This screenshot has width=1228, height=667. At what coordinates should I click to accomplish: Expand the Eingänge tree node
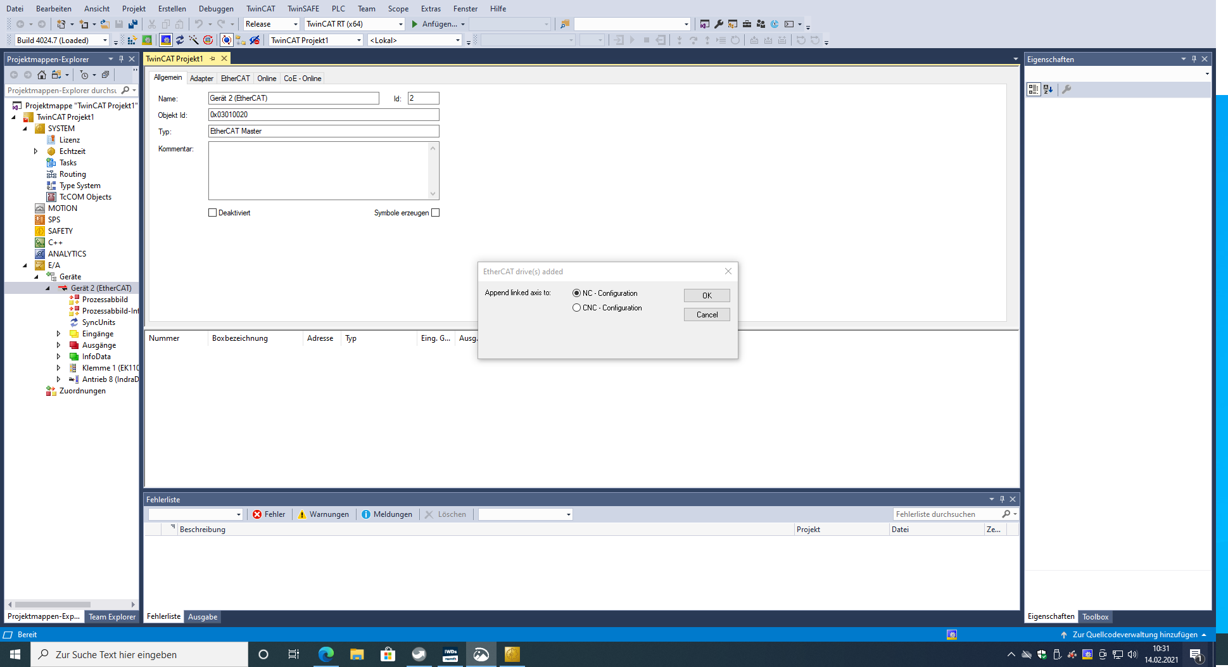(59, 334)
